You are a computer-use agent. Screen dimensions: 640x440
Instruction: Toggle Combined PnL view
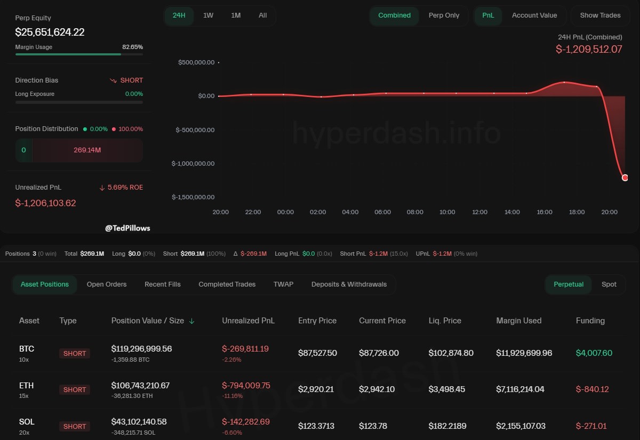click(394, 15)
